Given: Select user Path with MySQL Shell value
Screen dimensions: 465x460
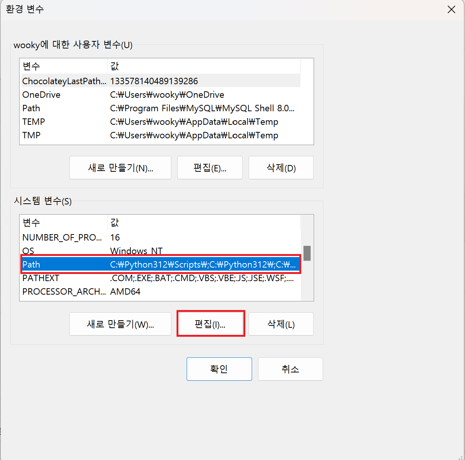Looking at the screenshot, I should tap(160, 108).
